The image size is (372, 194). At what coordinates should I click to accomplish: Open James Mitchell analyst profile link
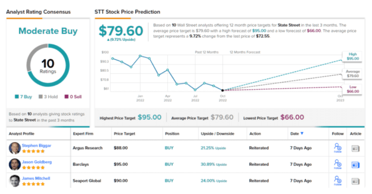[36, 178]
